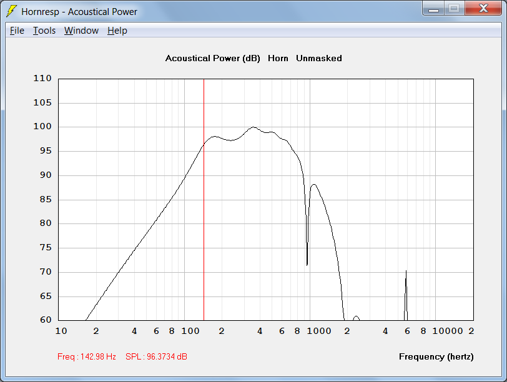Click the narrow spike near 6000 Hz
507x382 pixels.
[406, 272]
